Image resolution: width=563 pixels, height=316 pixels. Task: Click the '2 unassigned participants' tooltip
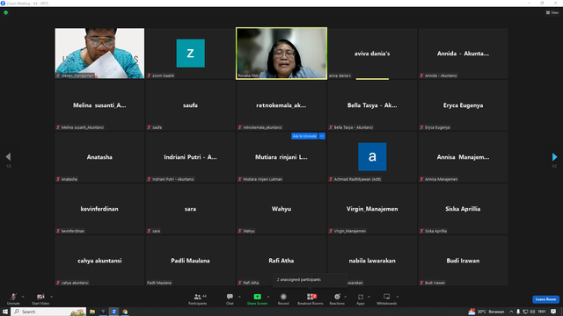pyautogui.click(x=311, y=279)
